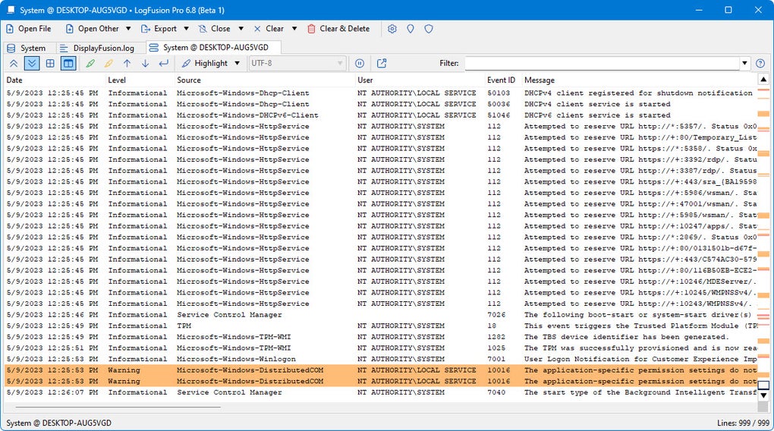This screenshot has height=431, width=774.
Task: Toggle the word wrap return-arrow icon
Action: coord(163,63)
